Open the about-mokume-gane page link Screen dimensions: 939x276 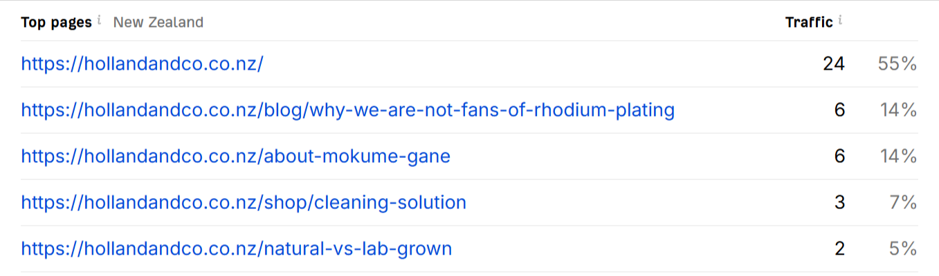coord(235,157)
